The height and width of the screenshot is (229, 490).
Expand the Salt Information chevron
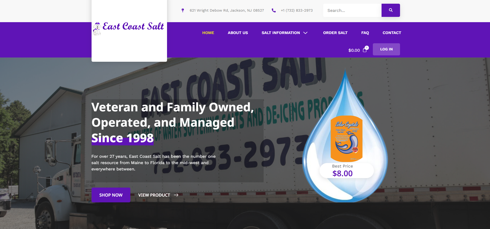click(306, 33)
